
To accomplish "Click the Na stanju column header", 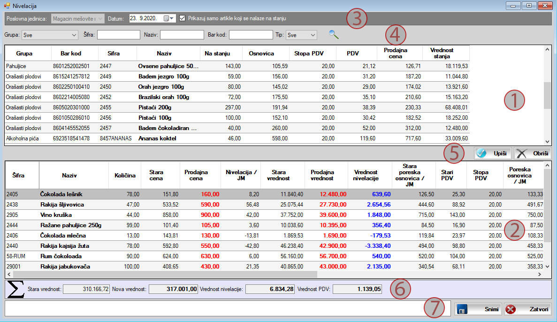I will tap(221, 54).
